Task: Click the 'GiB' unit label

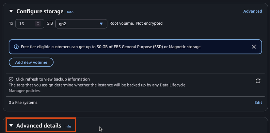Action: [50, 23]
